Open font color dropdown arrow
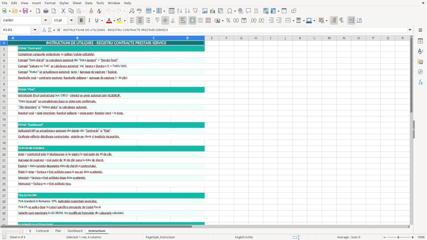Screen dimensions: 427x240 (114, 21)
